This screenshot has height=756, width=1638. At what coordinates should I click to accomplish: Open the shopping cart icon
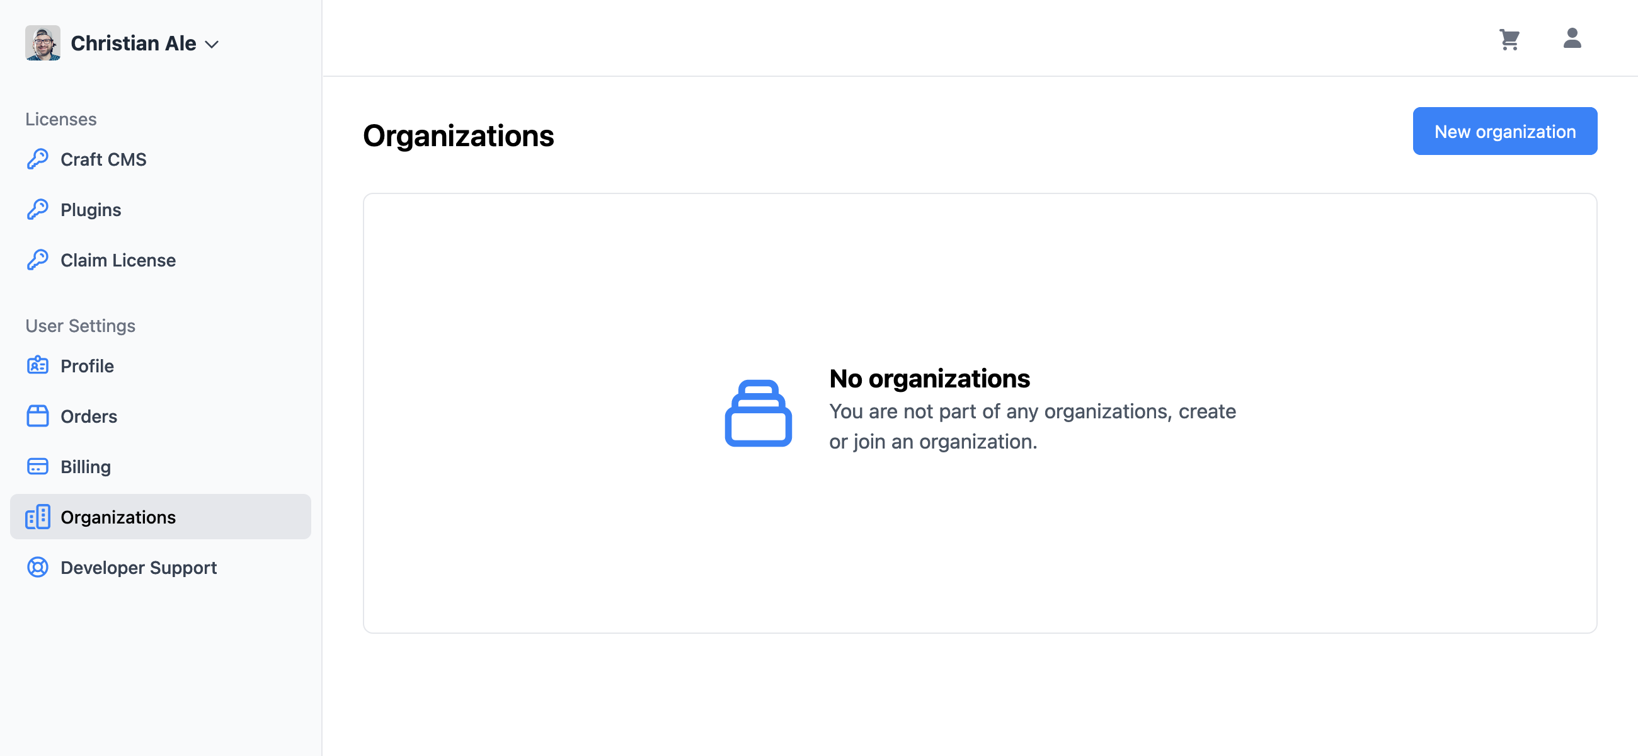[1509, 40]
